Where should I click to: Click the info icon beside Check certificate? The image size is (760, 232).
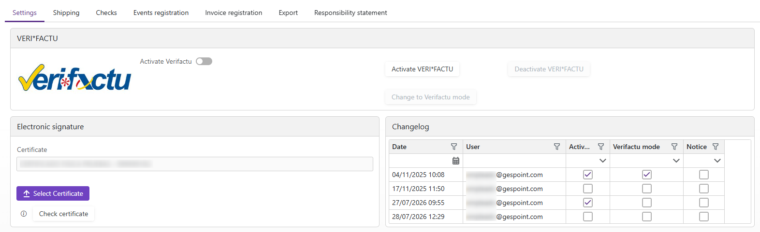click(24, 214)
